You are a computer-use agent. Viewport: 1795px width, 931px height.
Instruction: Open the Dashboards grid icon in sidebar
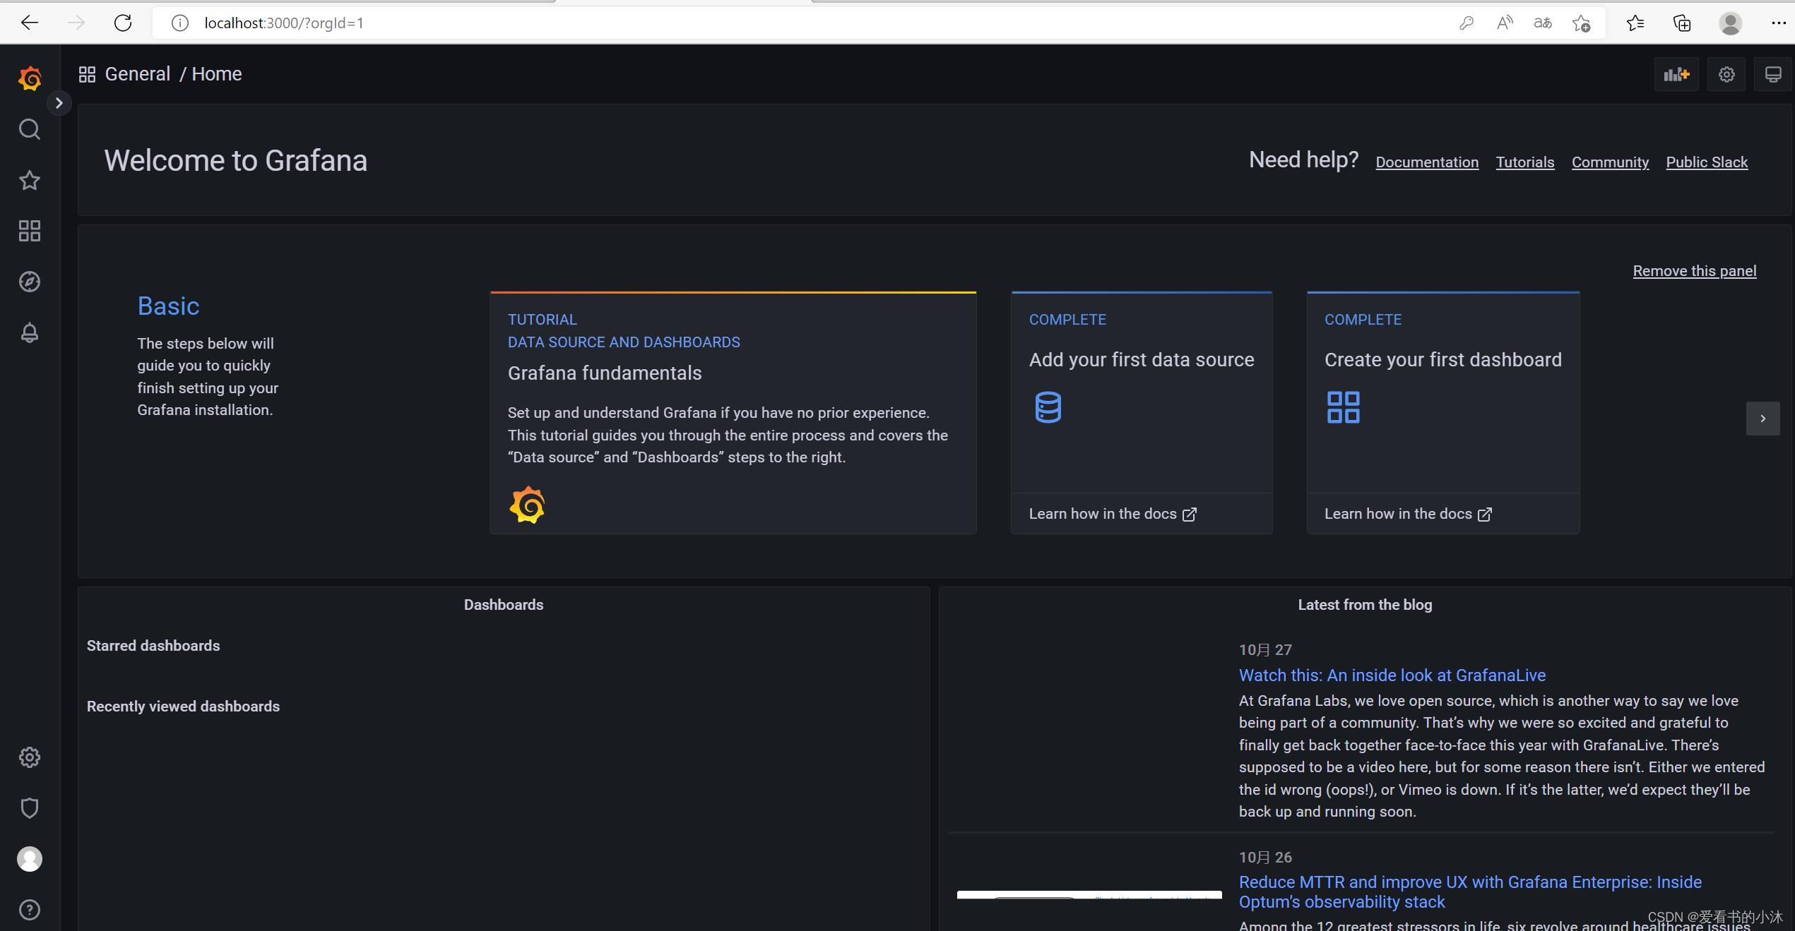30,231
